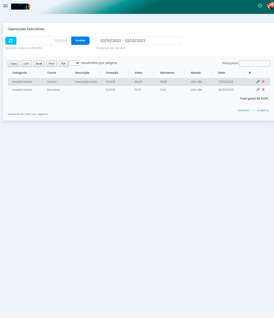Image resolution: width=274 pixels, height=318 pixels.
Task: Sort table by Valor column
Action: (x=138, y=73)
